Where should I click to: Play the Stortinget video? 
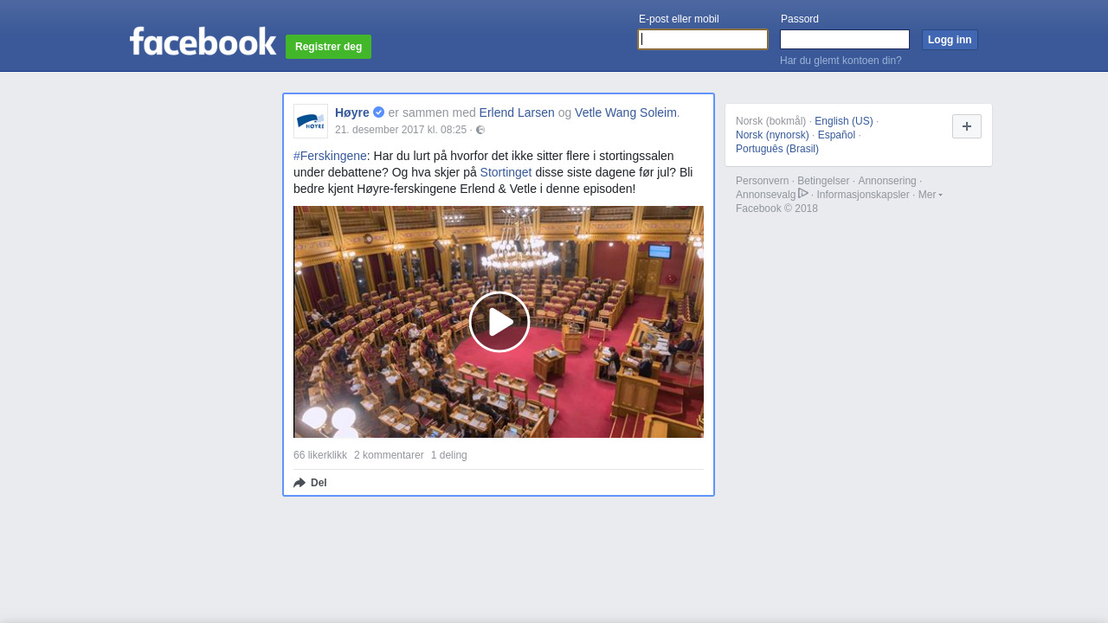[499, 322]
